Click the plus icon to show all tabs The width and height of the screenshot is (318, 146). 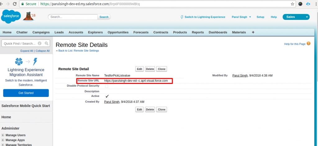coord(253,32)
